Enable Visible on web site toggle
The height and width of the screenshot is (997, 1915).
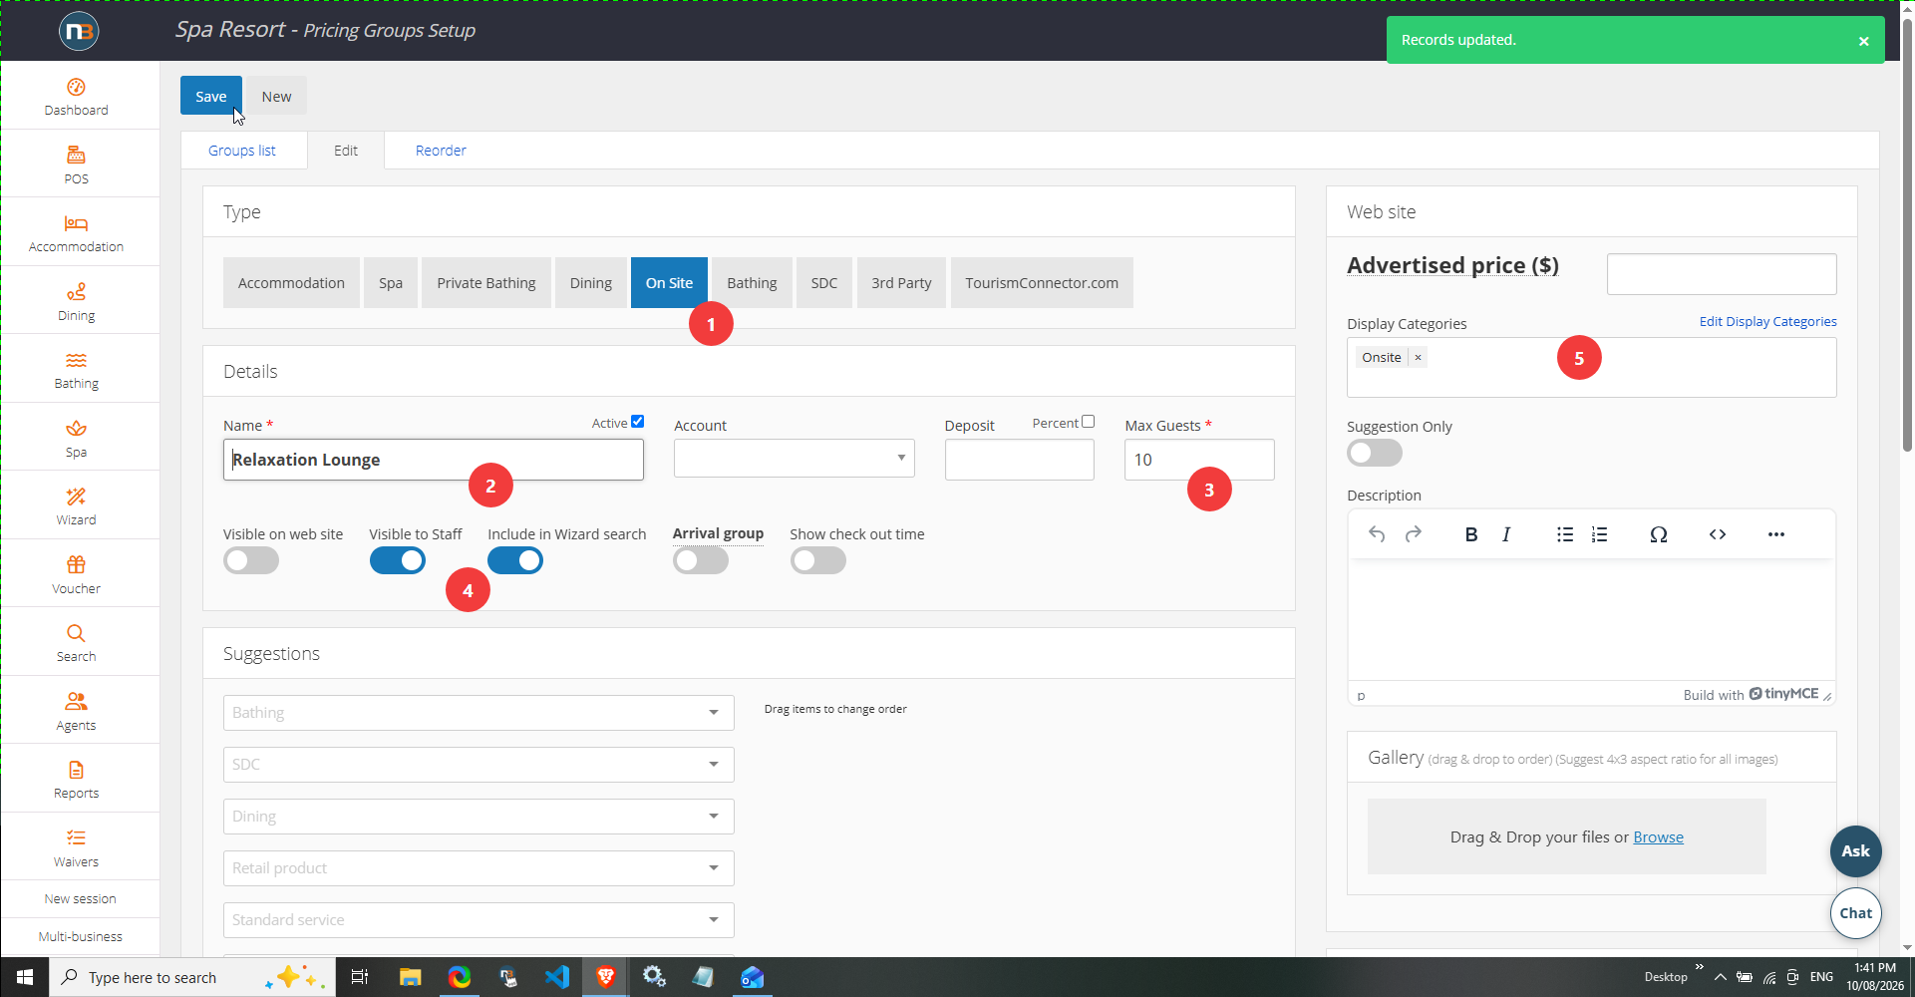[251, 560]
